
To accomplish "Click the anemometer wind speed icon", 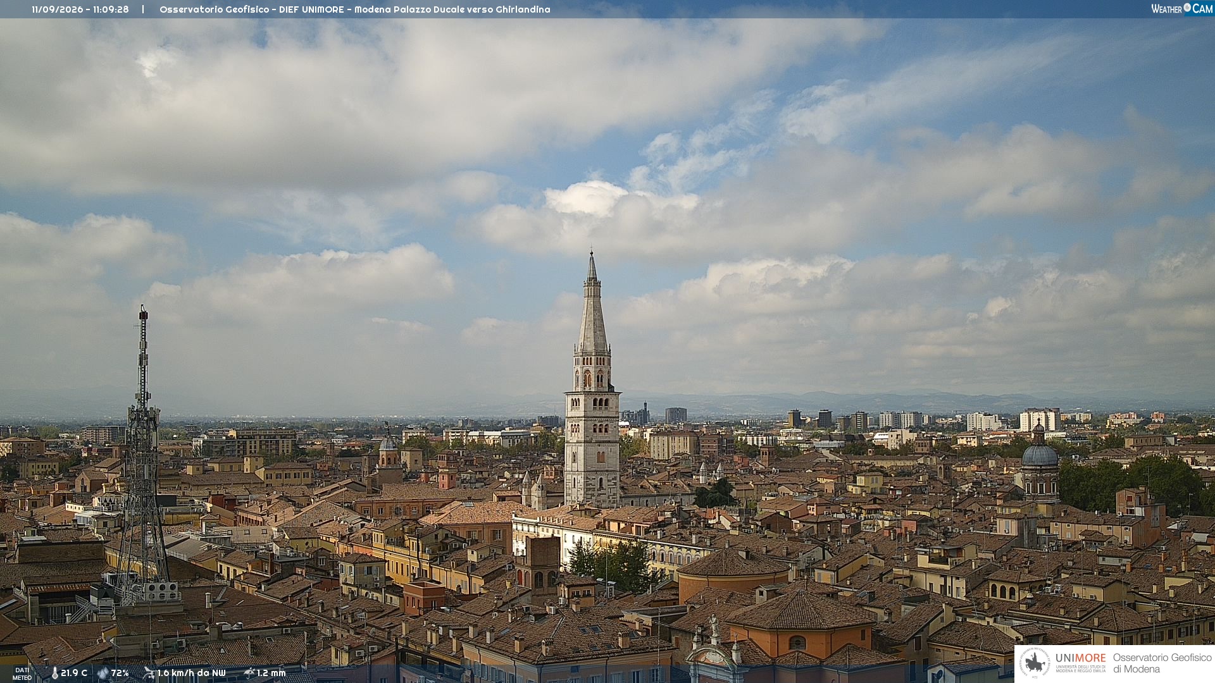I will [x=149, y=673].
